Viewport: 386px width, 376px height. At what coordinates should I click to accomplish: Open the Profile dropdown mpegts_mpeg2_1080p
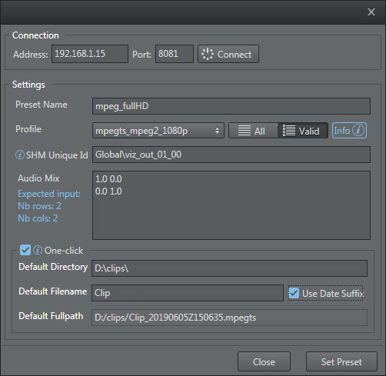tap(158, 131)
